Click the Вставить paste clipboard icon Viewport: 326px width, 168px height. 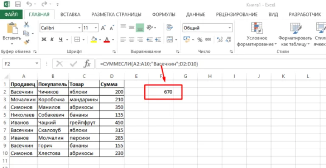tap(12, 28)
